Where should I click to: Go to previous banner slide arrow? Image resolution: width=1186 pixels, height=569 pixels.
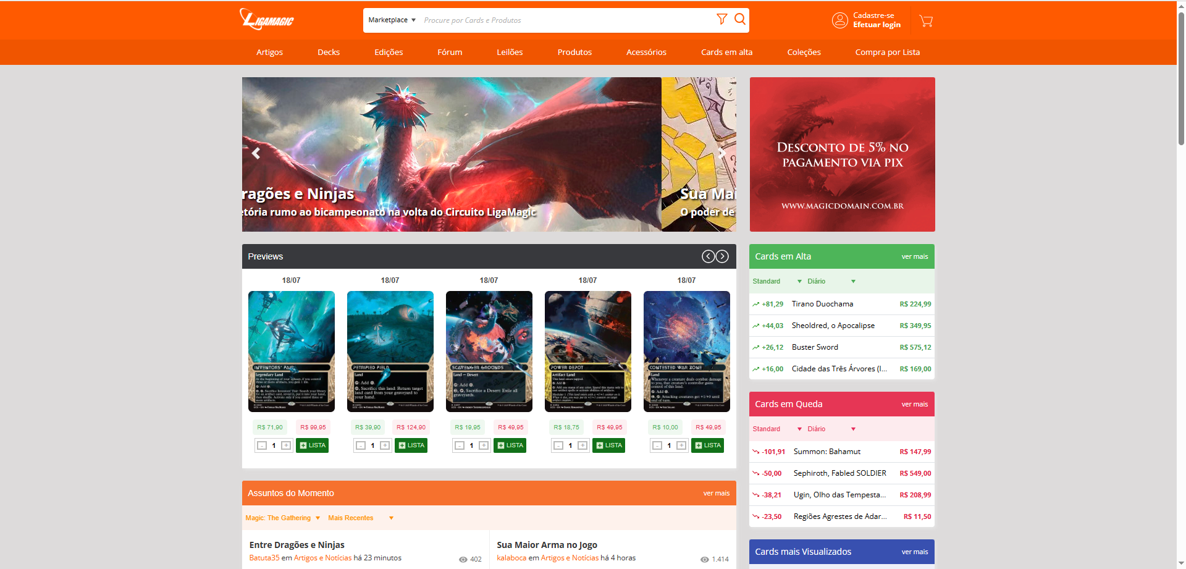tap(256, 153)
